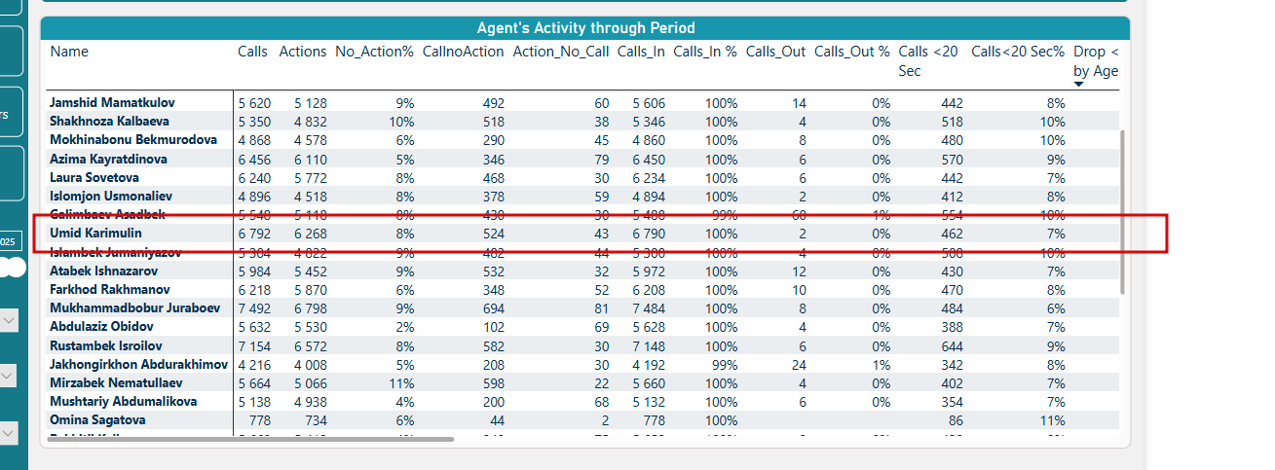Click CallnoAction value 102 for Abdulaziz Obidov
The width and height of the screenshot is (1275, 470).
[x=492, y=328]
